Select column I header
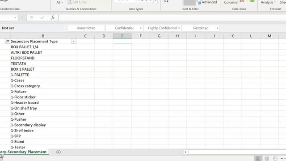Viewport: 286px width, 161px height. [x=196, y=36]
